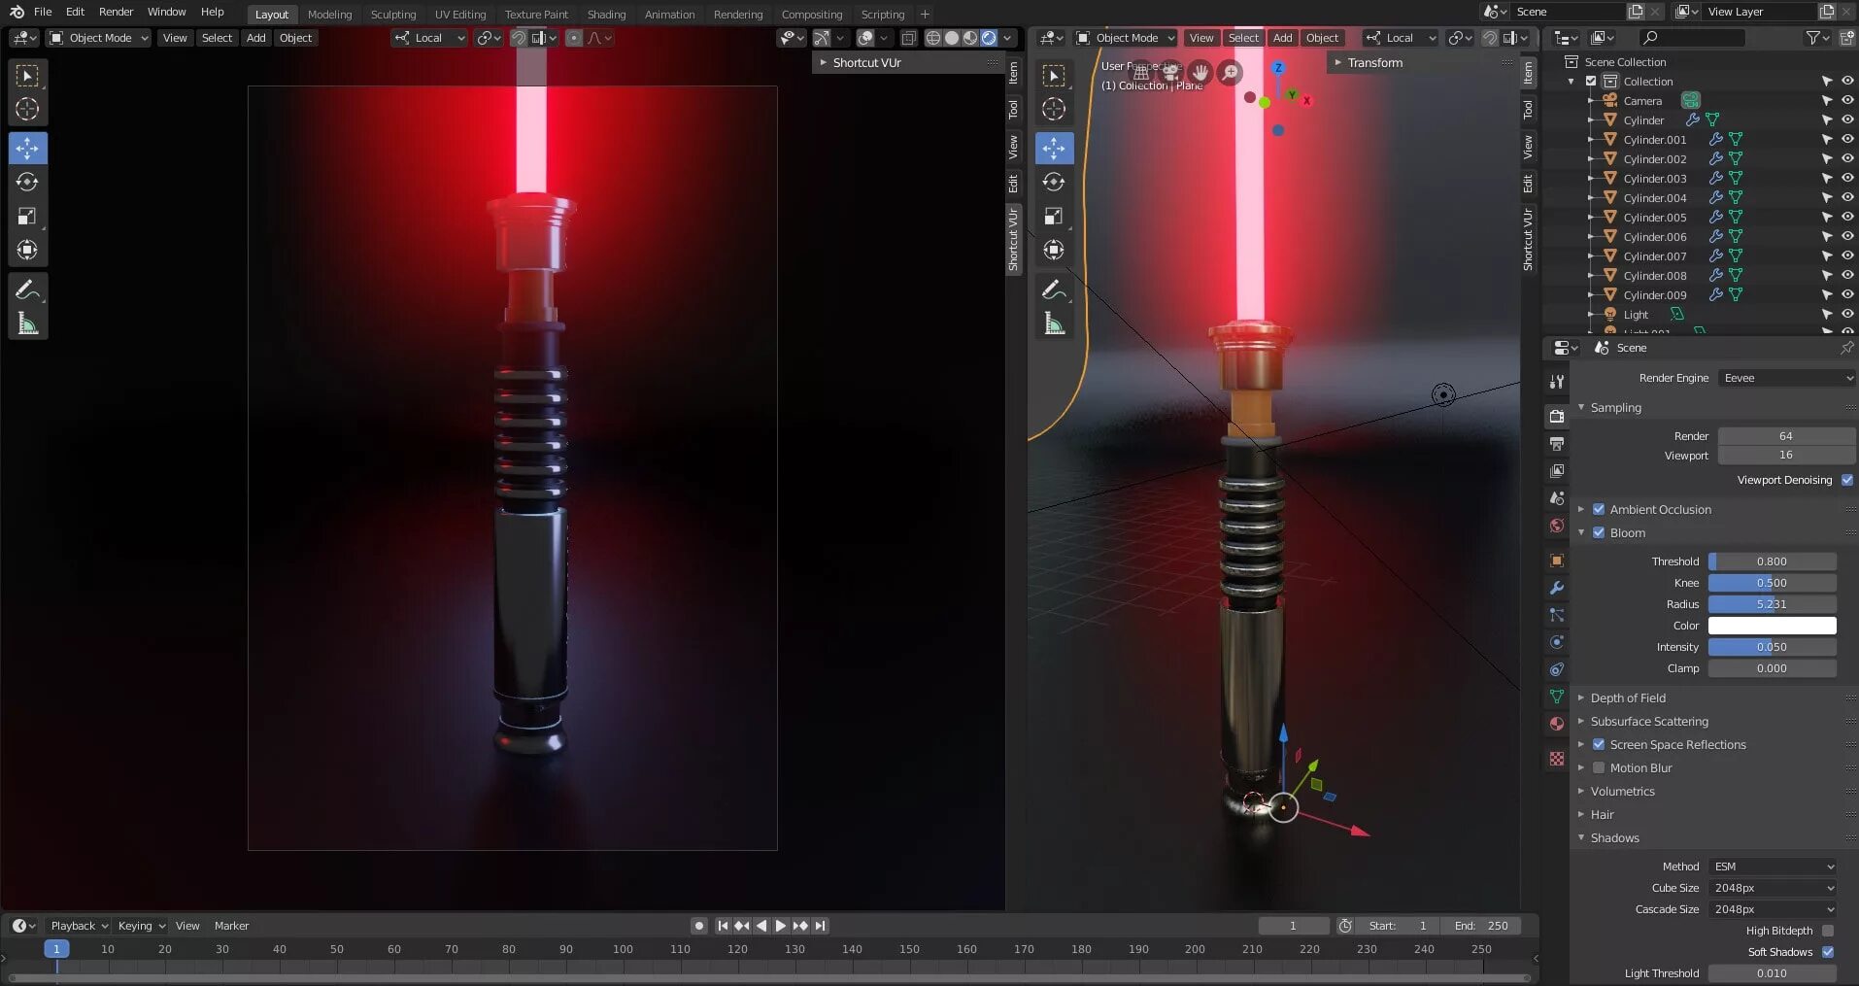Toggle auto keying record button
The image size is (1859, 986).
tap(698, 926)
